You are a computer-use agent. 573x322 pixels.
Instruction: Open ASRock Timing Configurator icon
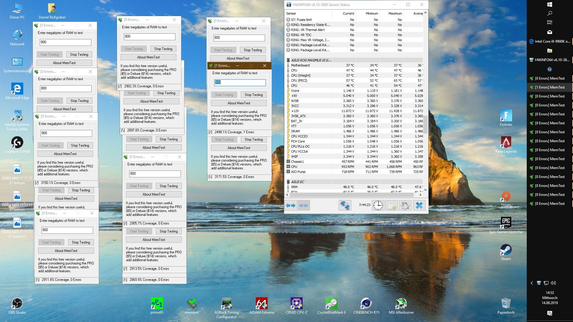pyautogui.click(x=227, y=308)
